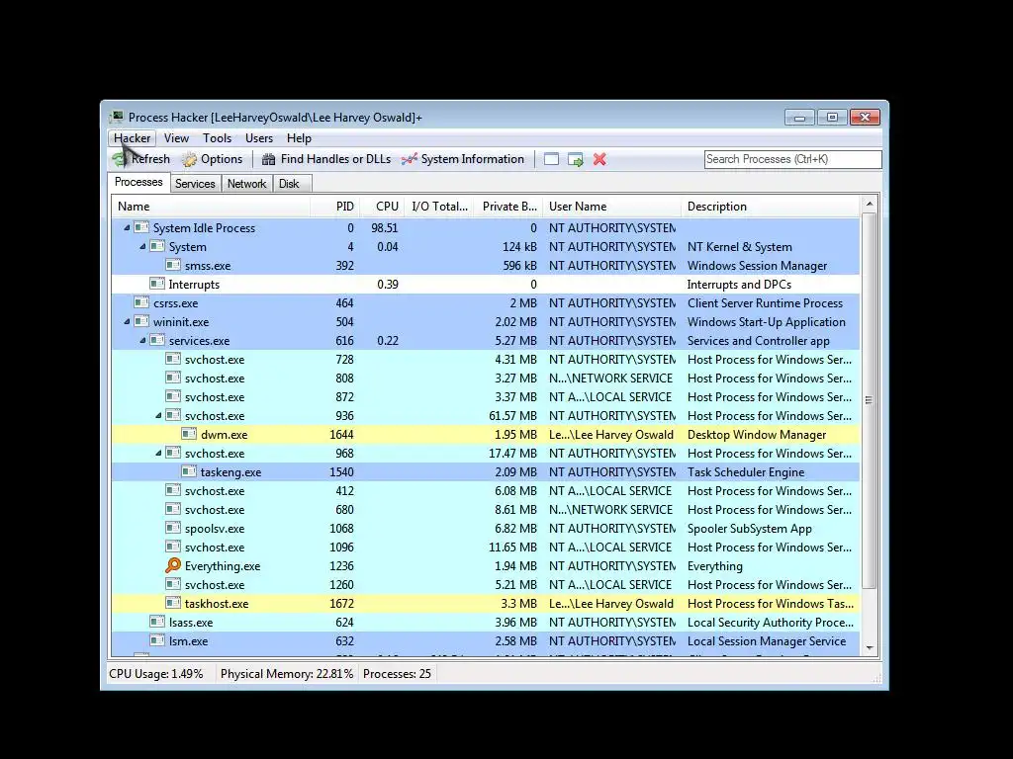Click Spooler SubSystem App description

coord(750,528)
